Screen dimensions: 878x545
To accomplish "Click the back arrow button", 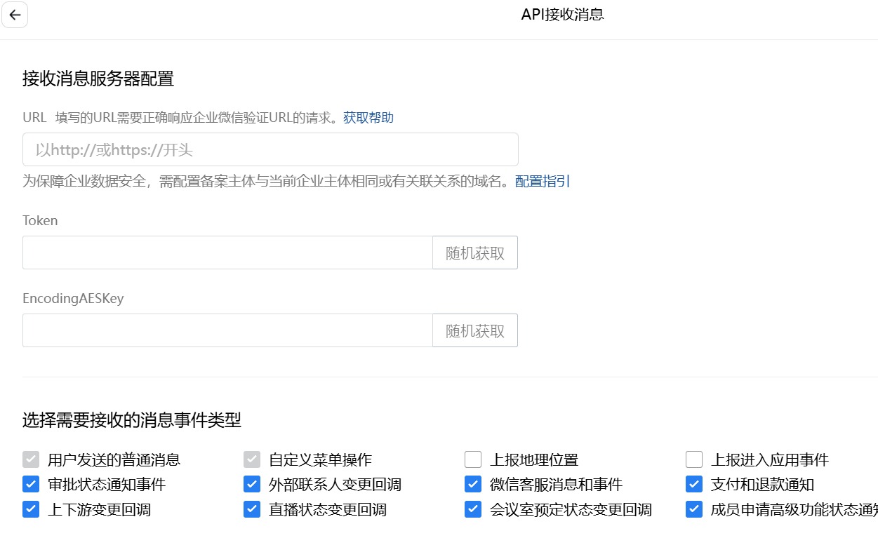I will click(x=15, y=15).
